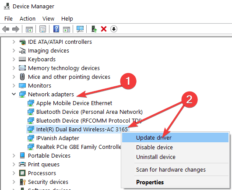Image resolution: width=232 pixels, height=190 pixels.
Task: Expand the Keyboards category
Action: pos(14,60)
